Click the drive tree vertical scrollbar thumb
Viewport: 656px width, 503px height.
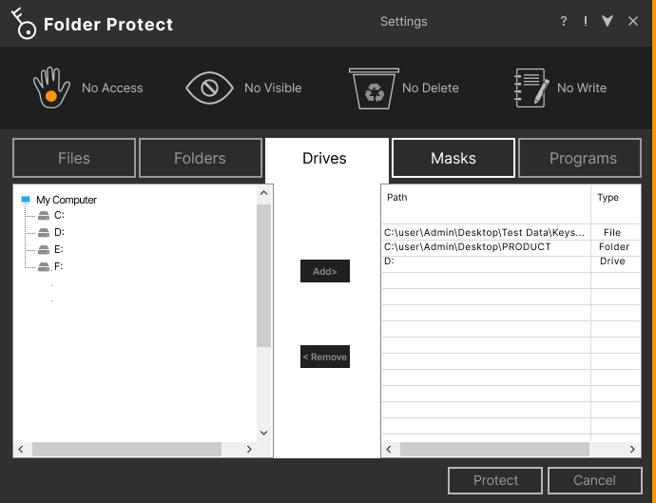[263, 276]
